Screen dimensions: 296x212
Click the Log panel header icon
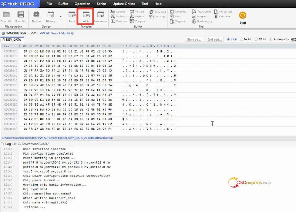(3, 144)
